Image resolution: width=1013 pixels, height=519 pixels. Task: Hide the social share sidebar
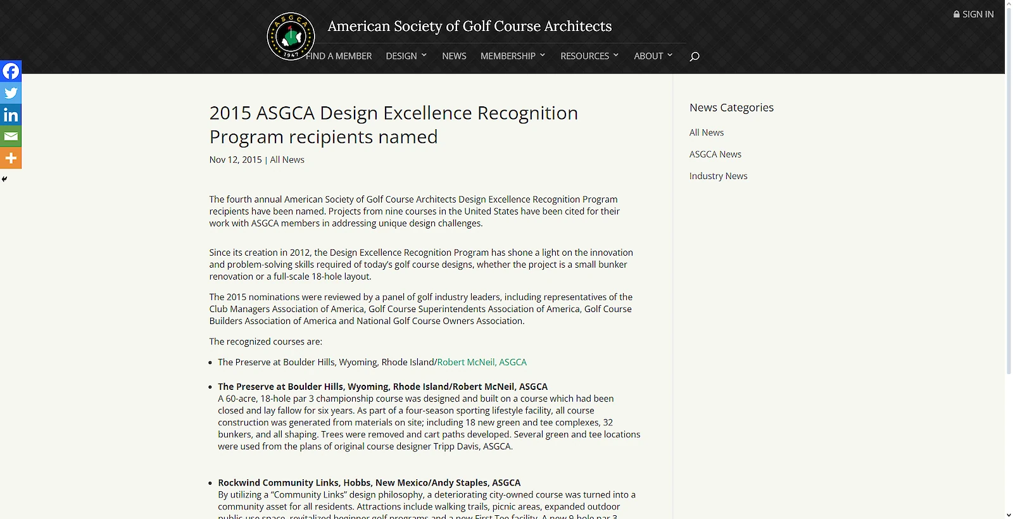point(4,179)
